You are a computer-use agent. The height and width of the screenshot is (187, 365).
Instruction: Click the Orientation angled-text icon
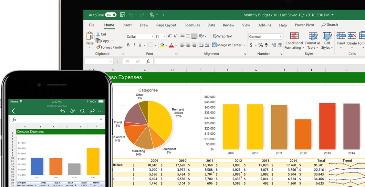[x=202, y=36]
